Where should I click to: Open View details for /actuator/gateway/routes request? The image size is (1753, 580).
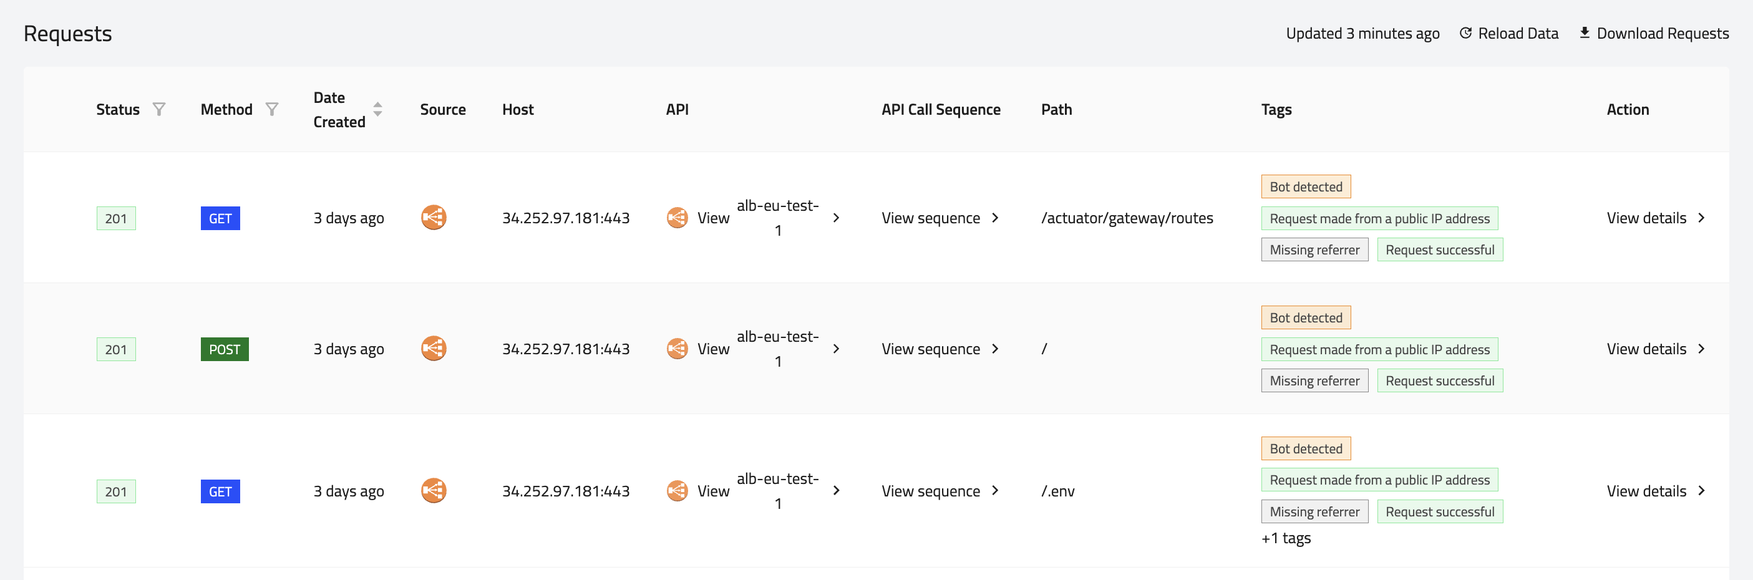pos(1655,218)
